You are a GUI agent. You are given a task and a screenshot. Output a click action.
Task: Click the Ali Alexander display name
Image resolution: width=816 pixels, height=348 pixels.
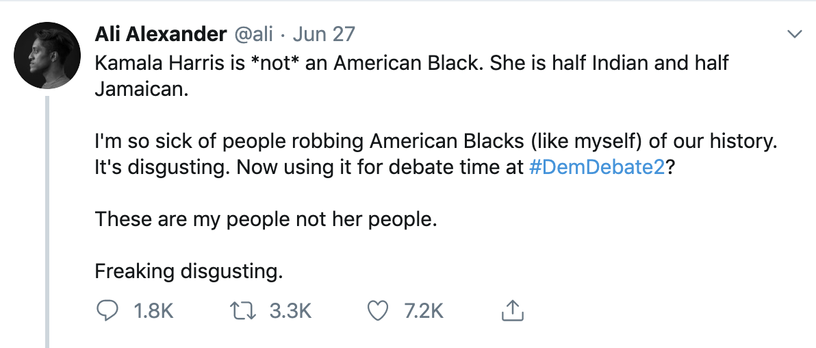click(x=160, y=35)
